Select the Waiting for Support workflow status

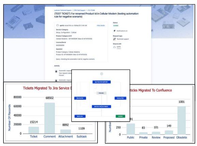click(x=102, y=82)
